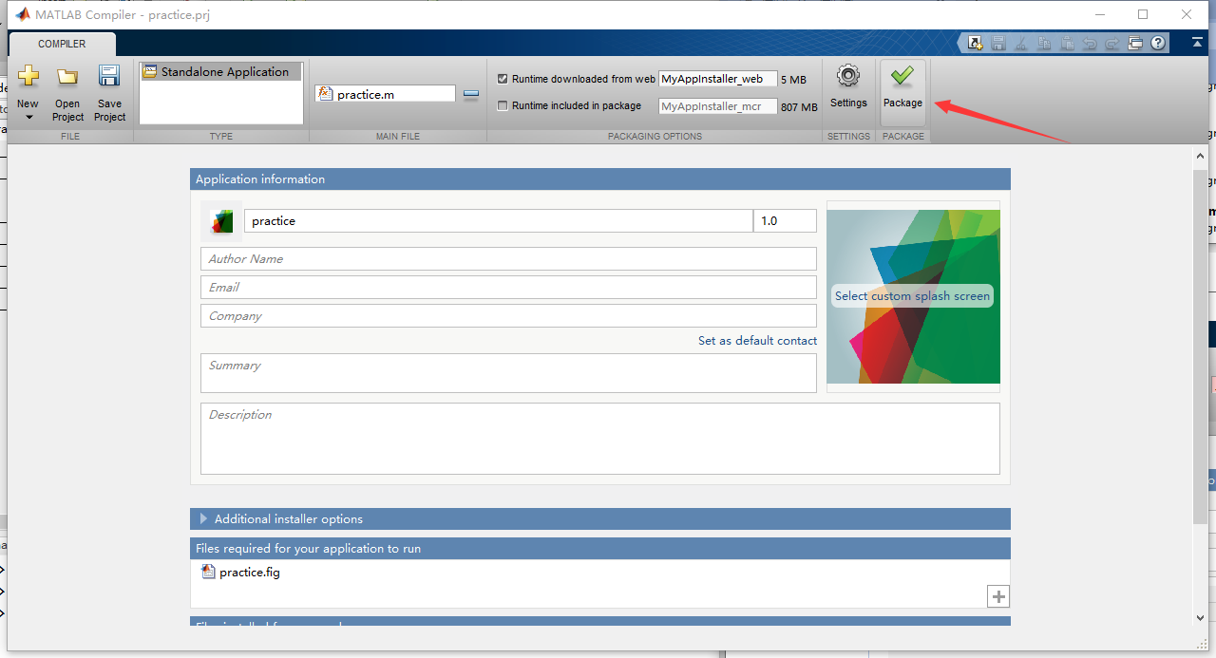The width and height of the screenshot is (1216, 658).
Task: Click the application icon next to practice
Action: (221, 221)
